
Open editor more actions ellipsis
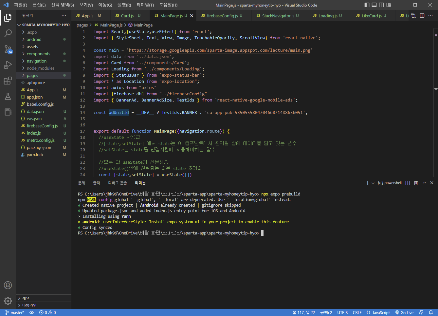430,16
